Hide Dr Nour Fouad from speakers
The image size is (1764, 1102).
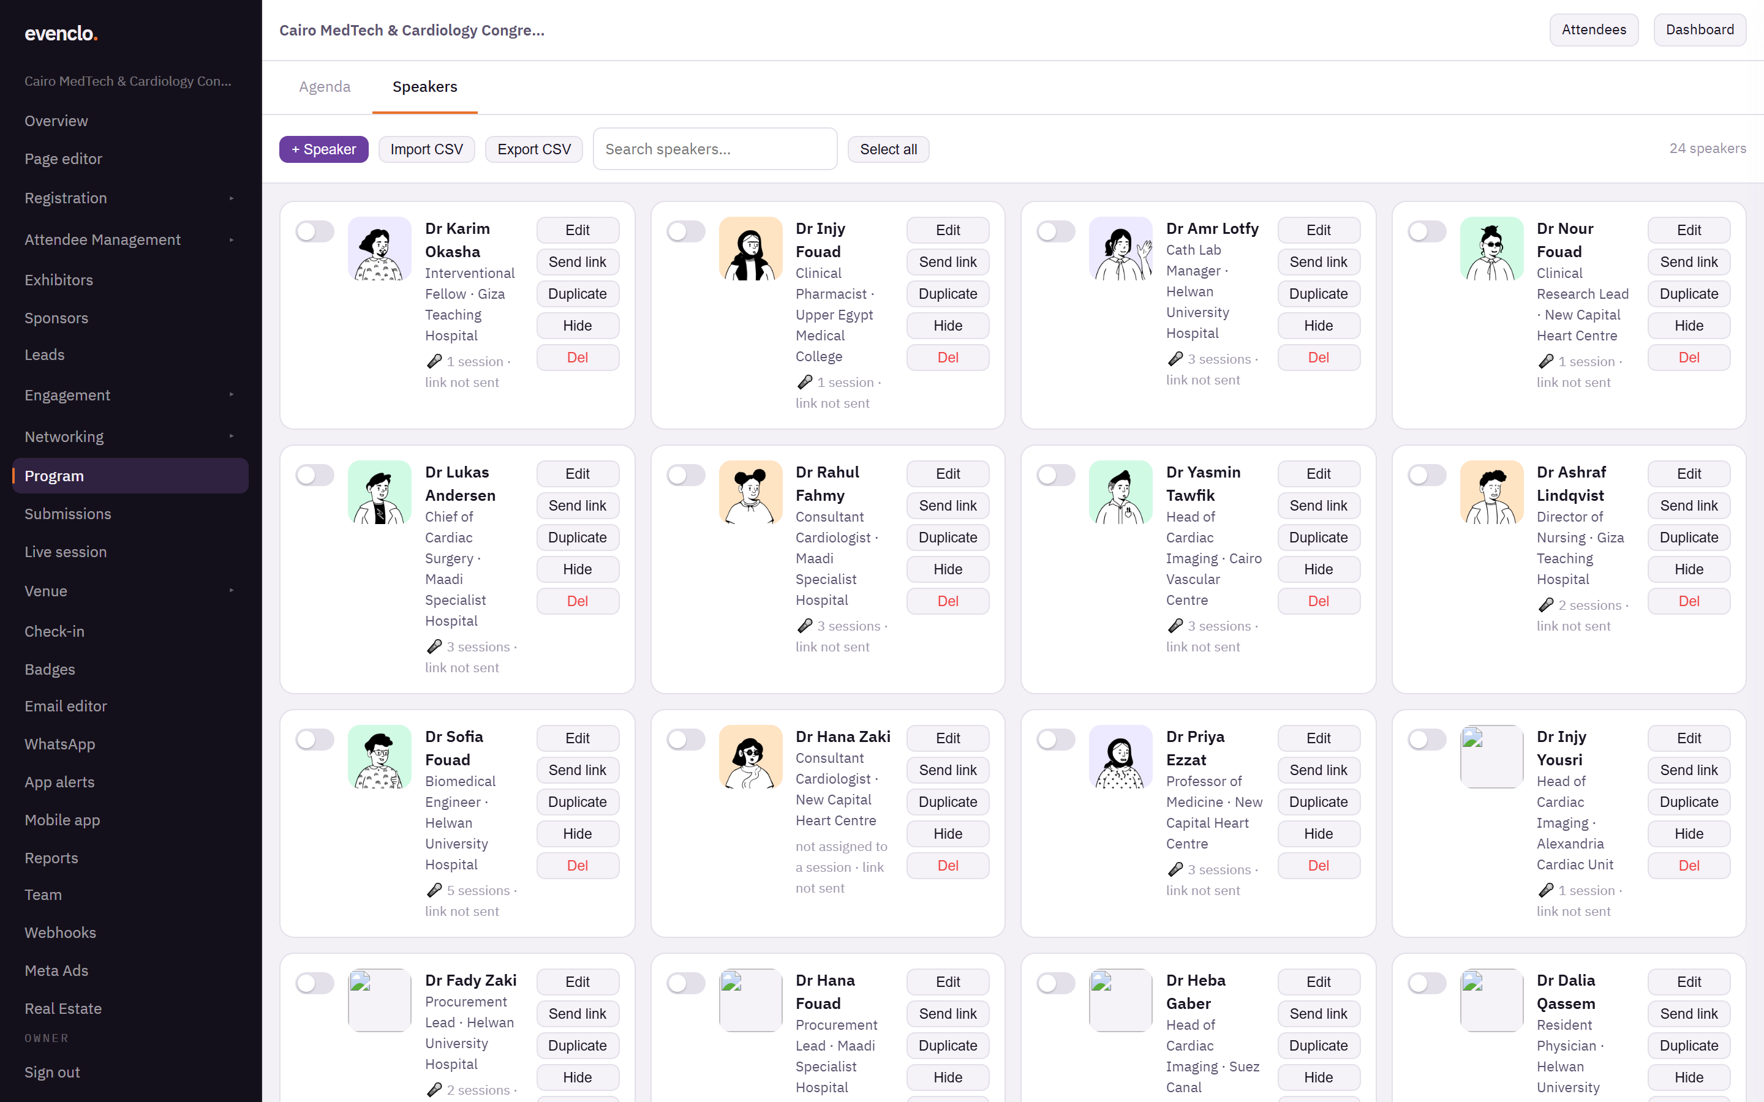(1688, 326)
